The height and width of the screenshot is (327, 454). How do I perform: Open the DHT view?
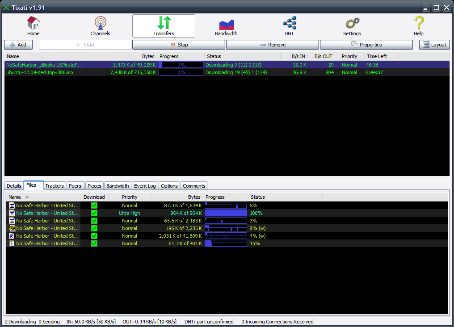coord(289,26)
